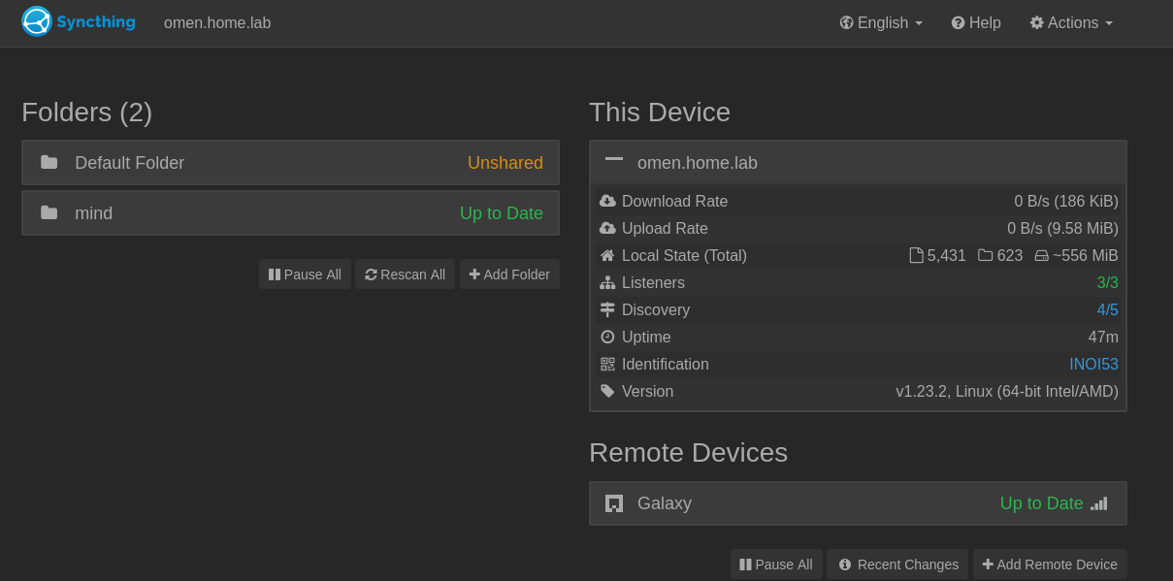This screenshot has height=581, width=1173.
Task: Click the Default Folder folder icon
Action: click(x=49, y=163)
